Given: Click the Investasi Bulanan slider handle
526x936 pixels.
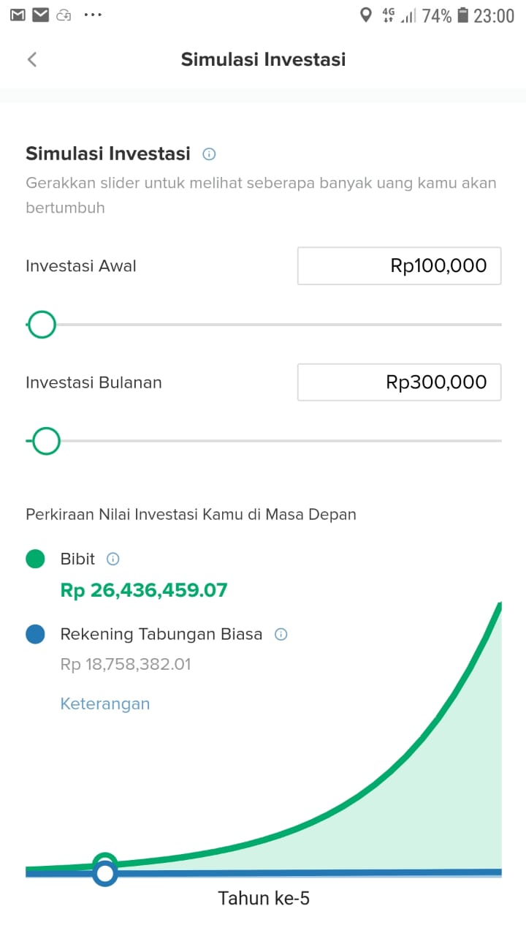Looking at the screenshot, I should [46, 441].
